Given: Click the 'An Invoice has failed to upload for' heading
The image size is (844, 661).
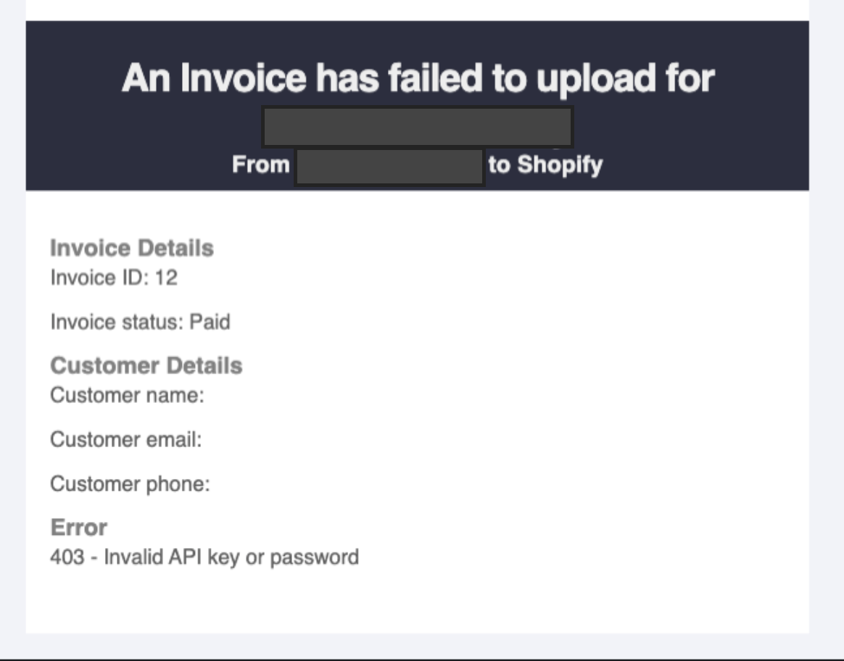Looking at the screenshot, I should [x=418, y=79].
